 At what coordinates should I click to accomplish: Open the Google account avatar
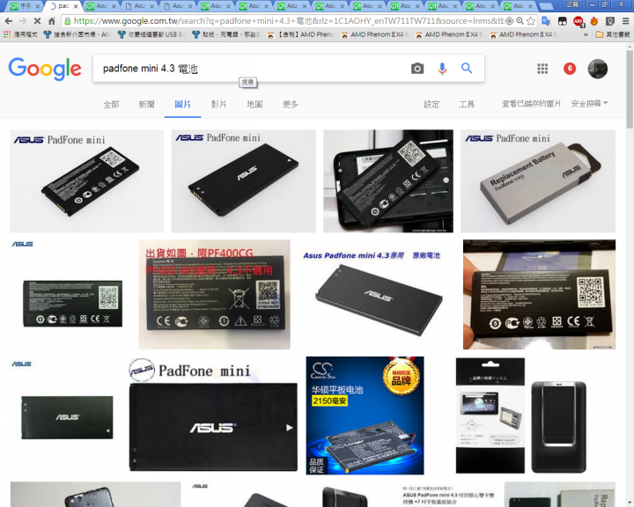(597, 69)
